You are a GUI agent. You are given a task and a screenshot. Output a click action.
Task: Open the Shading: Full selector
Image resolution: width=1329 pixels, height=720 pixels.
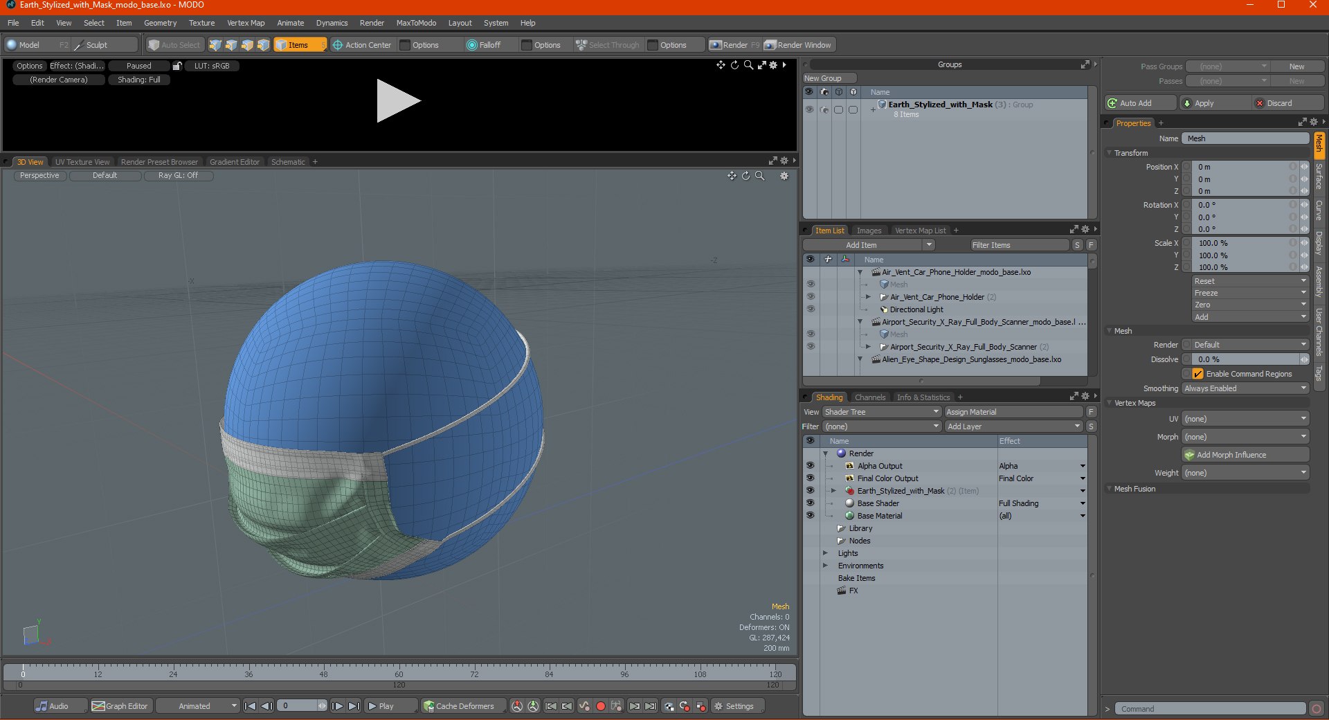coord(139,80)
